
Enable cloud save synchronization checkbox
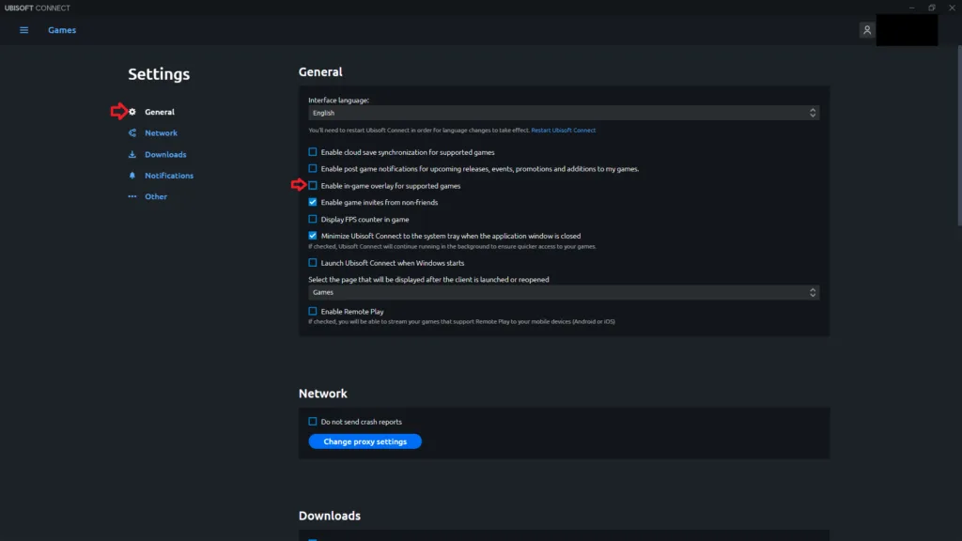[313, 152]
